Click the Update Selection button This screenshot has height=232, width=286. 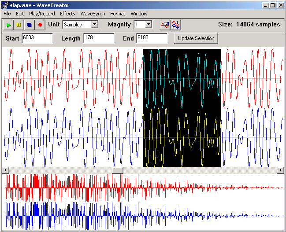pos(196,38)
